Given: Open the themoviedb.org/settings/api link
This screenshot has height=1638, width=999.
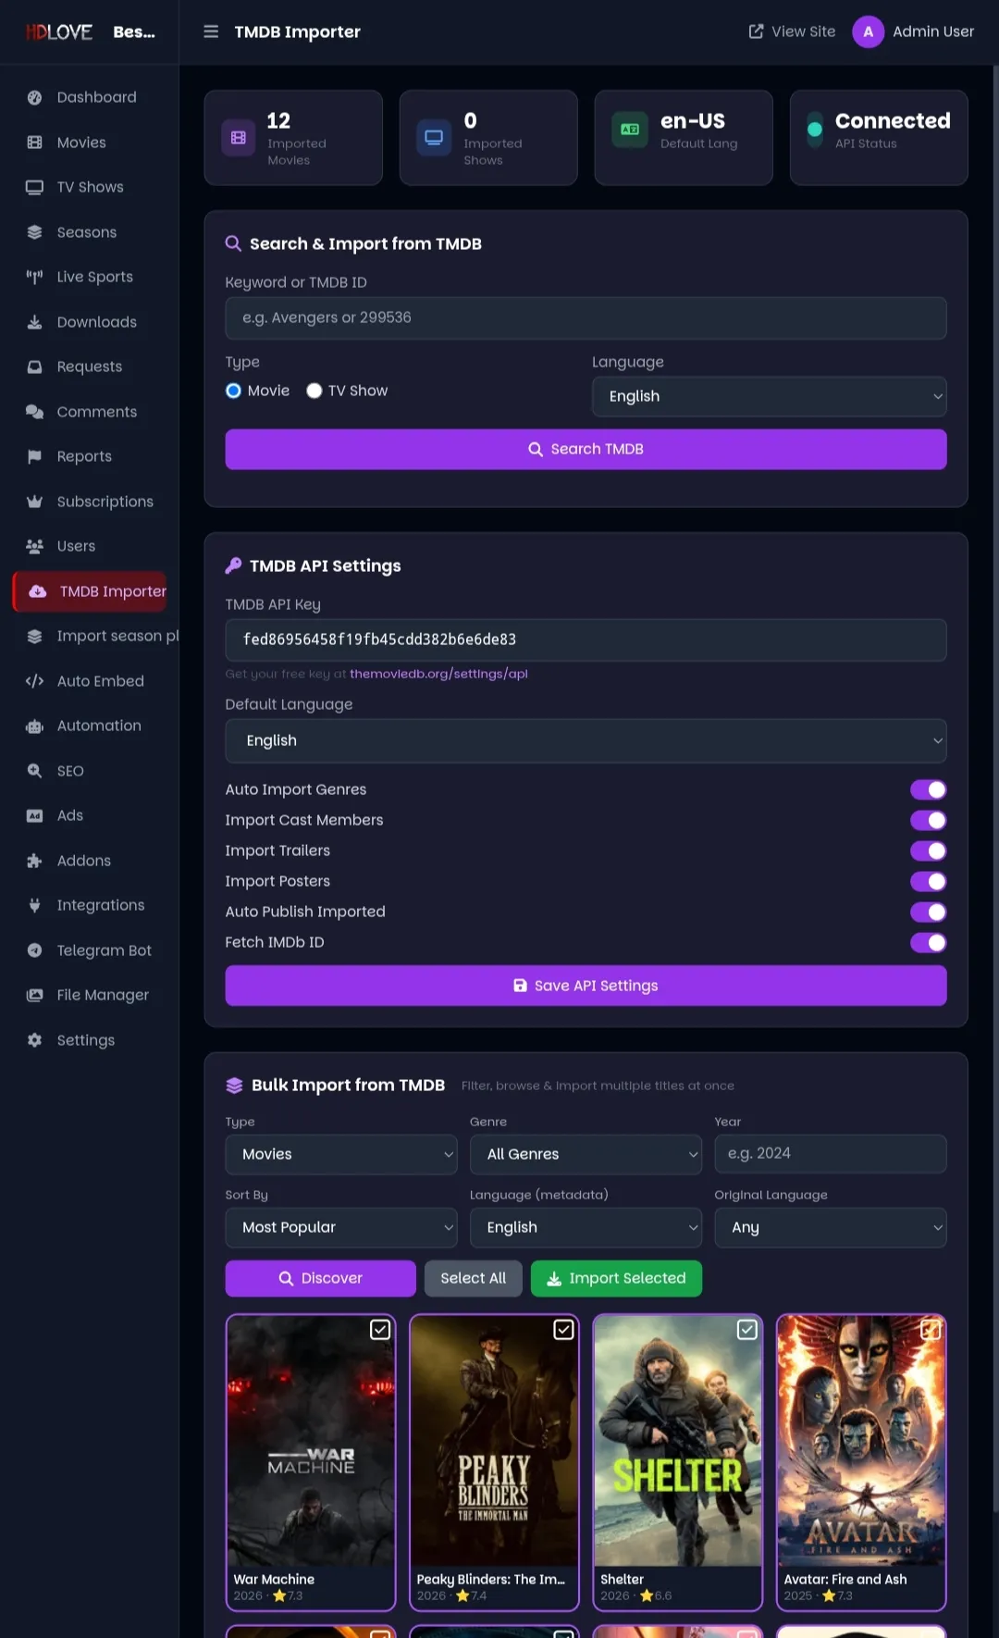Looking at the screenshot, I should [x=438, y=674].
